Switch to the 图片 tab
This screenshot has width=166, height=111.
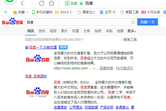pos(64,31)
